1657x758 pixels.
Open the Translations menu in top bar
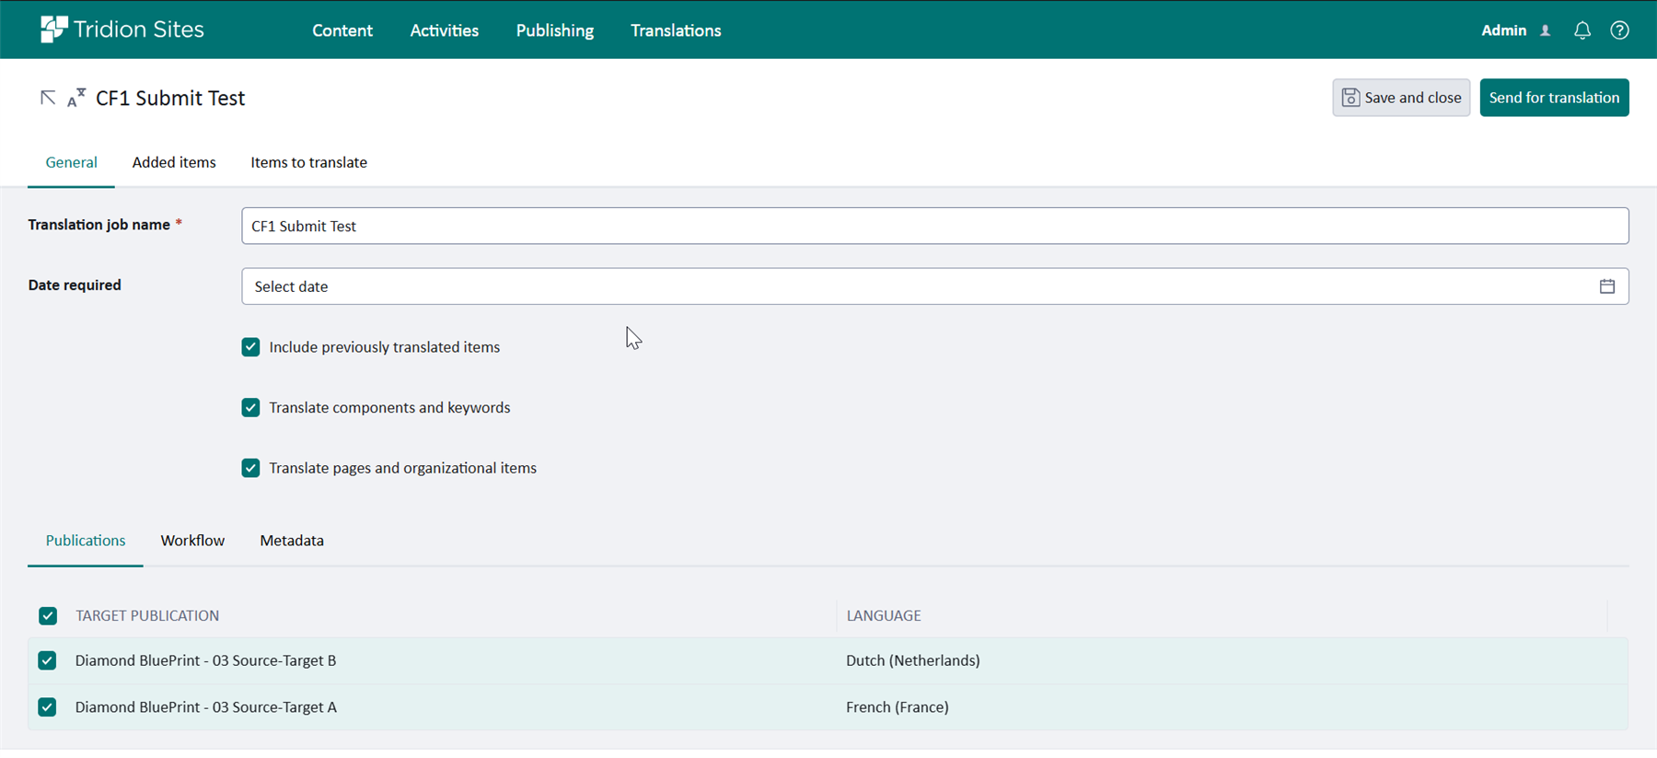[x=676, y=30]
